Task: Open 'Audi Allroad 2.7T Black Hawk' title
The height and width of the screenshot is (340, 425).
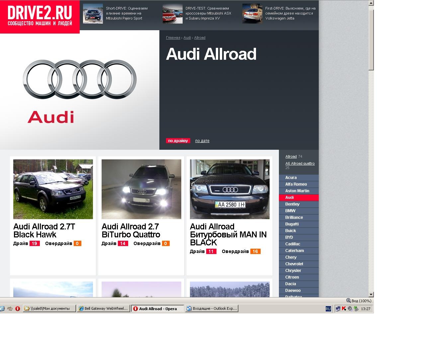Action: 44,230
